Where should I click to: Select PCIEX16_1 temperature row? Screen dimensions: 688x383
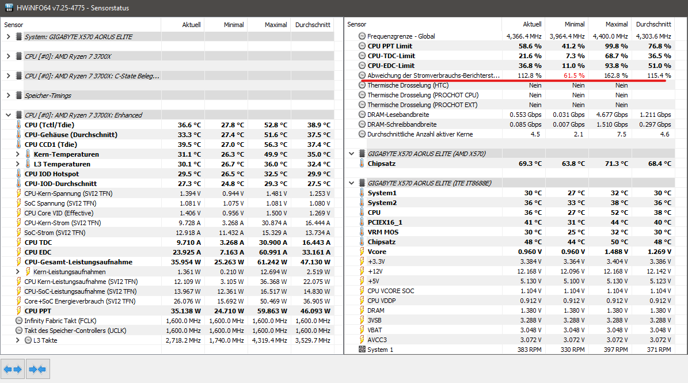point(510,222)
